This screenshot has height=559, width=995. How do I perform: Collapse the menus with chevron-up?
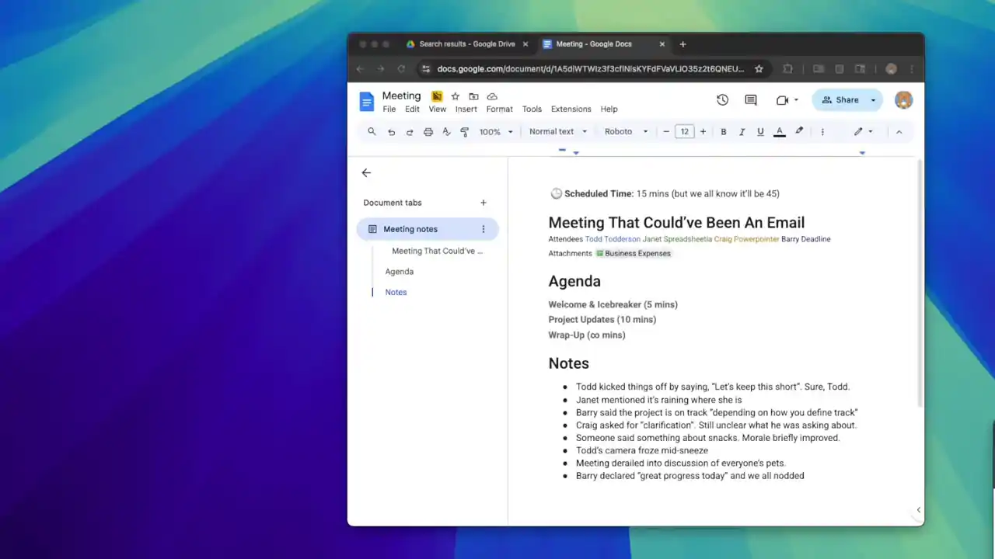point(899,132)
